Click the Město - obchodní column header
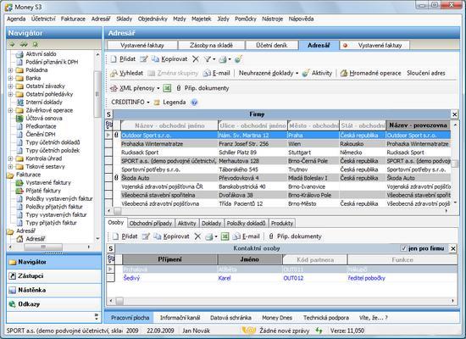The height and width of the screenshot is (339, 466). (313, 125)
